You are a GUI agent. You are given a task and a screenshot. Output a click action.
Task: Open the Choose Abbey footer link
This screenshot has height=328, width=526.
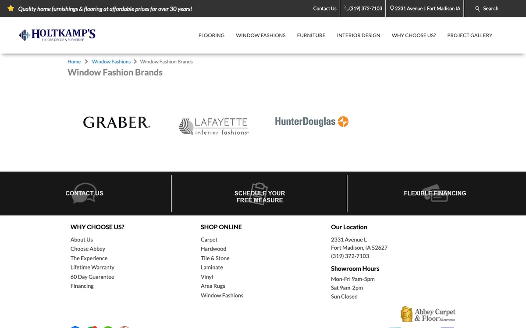coord(88,249)
